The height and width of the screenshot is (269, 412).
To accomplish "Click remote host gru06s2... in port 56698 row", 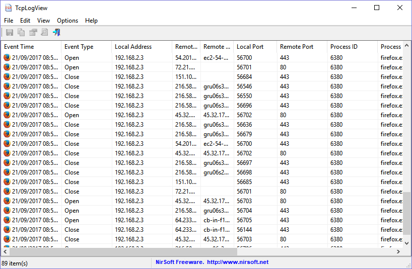I will 216,172.
